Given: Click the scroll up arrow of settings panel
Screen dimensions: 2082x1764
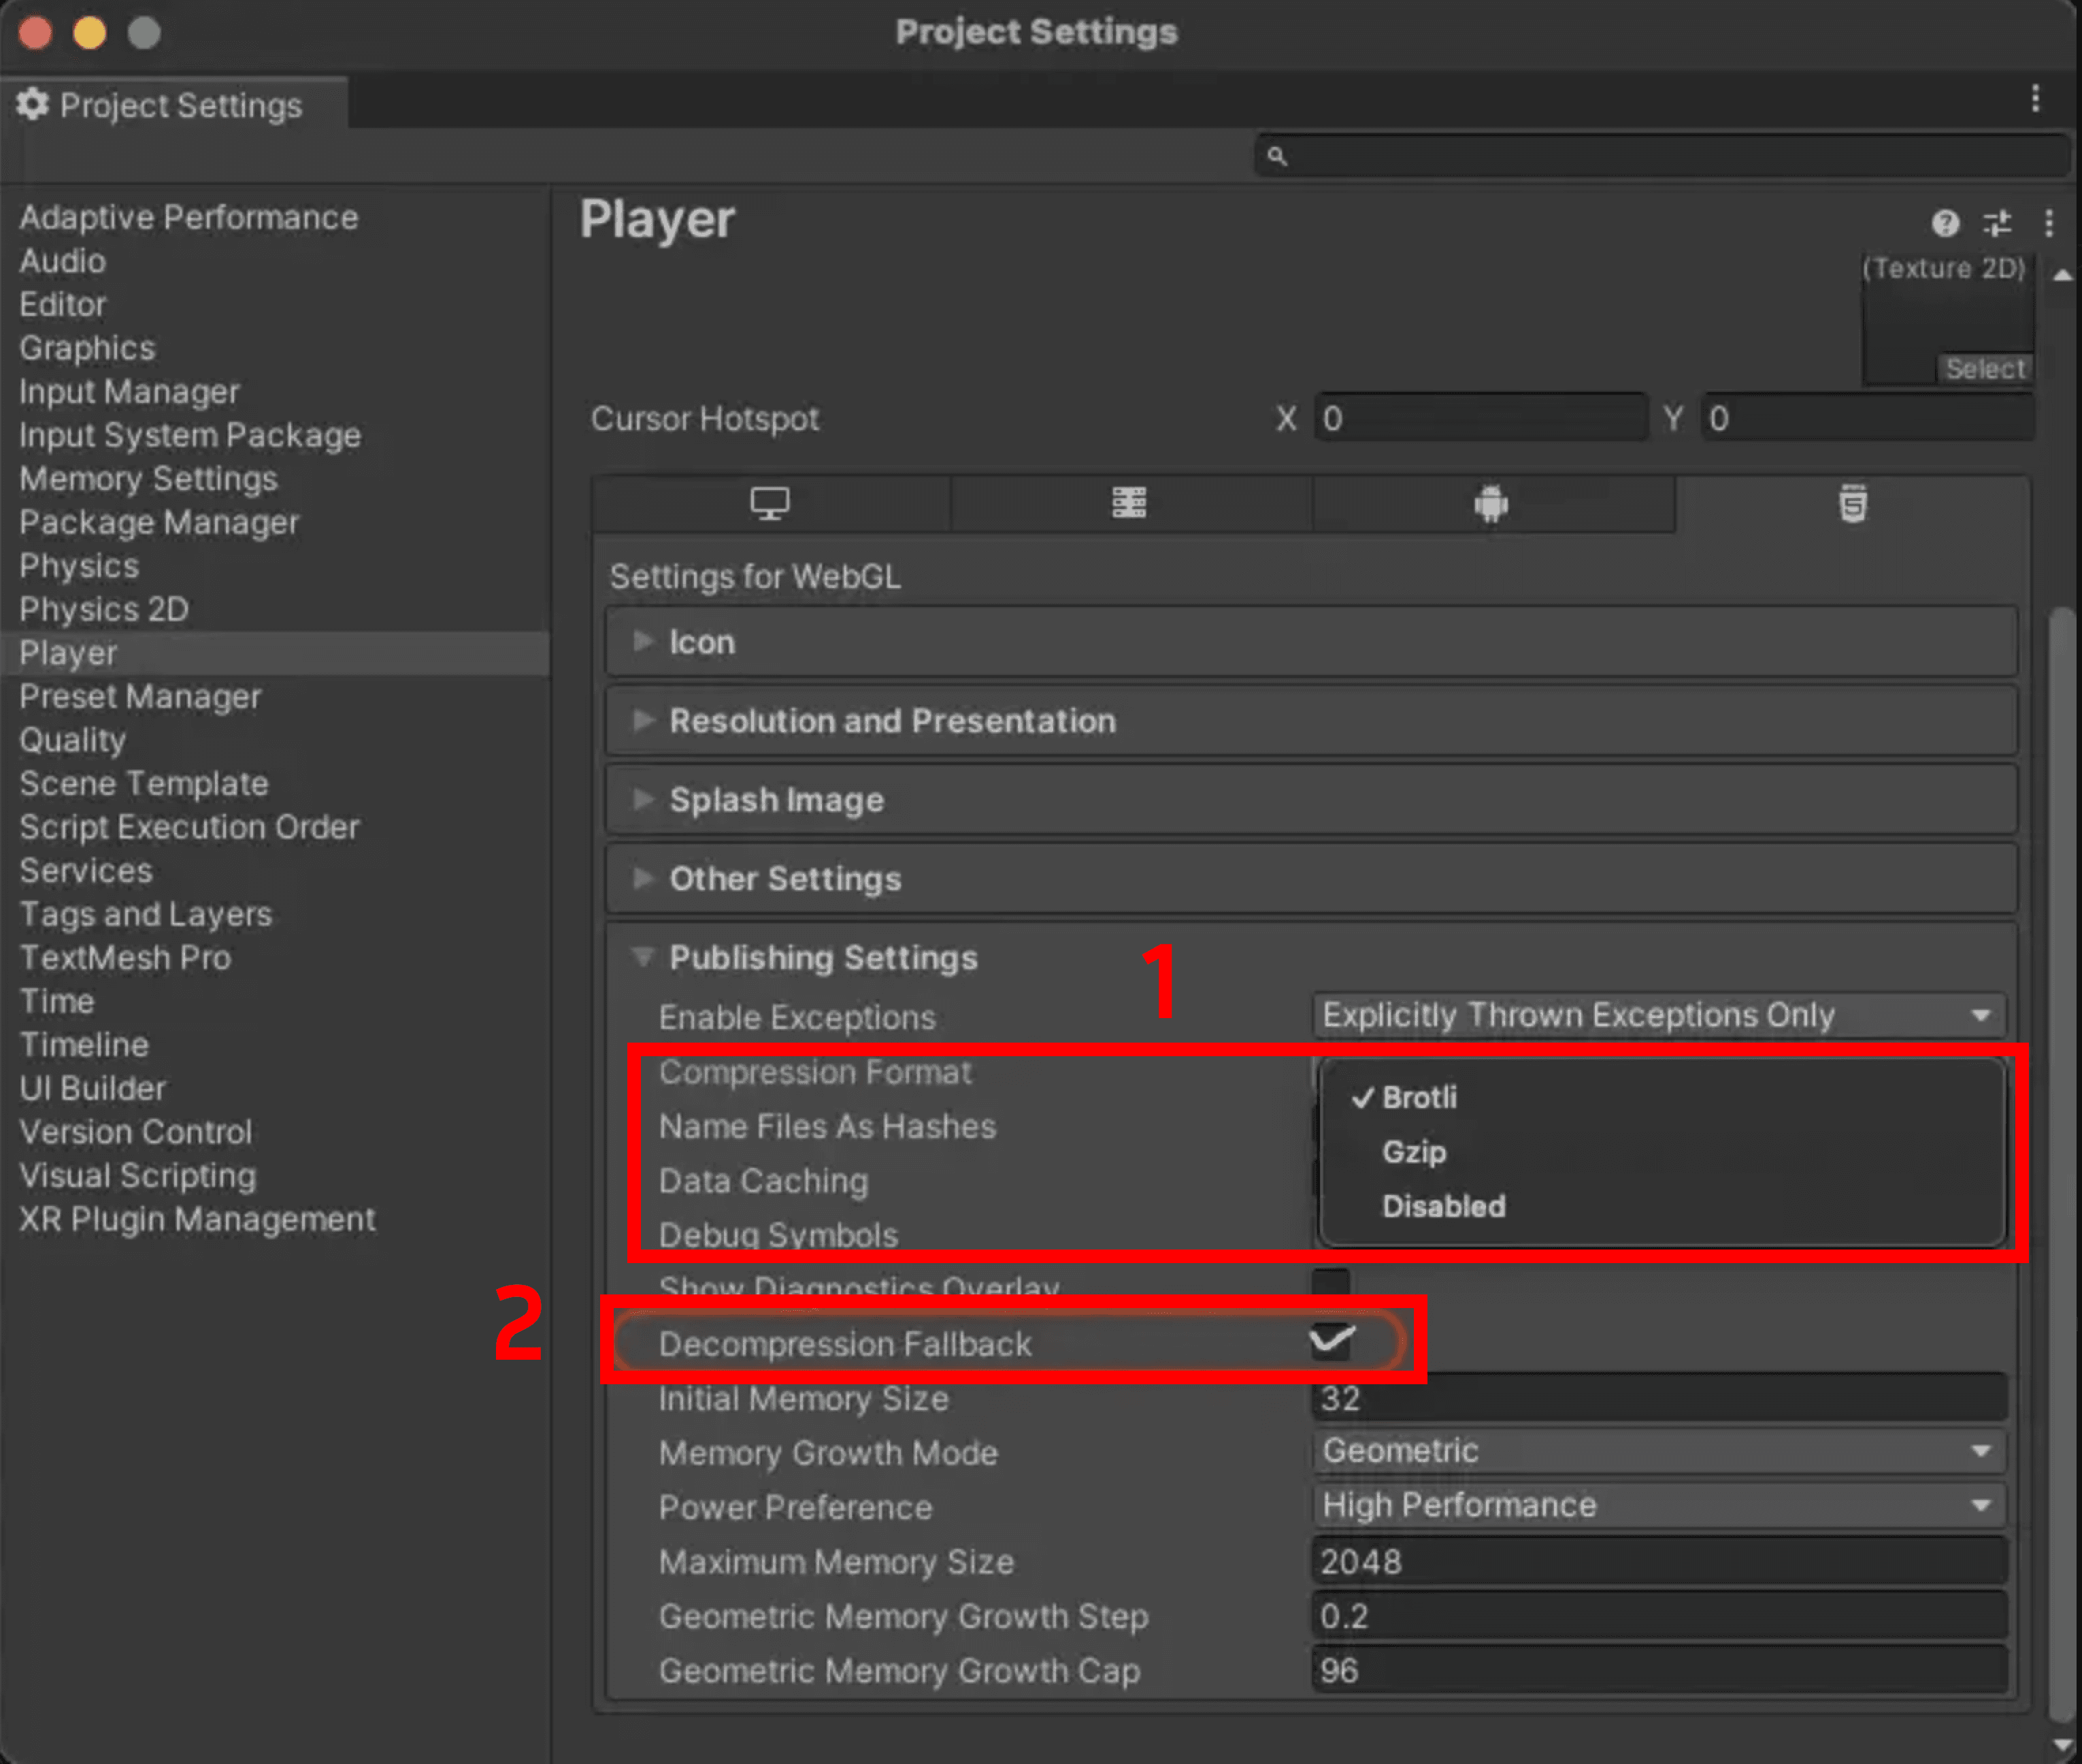Looking at the screenshot, I should [x=2061, y=275].
